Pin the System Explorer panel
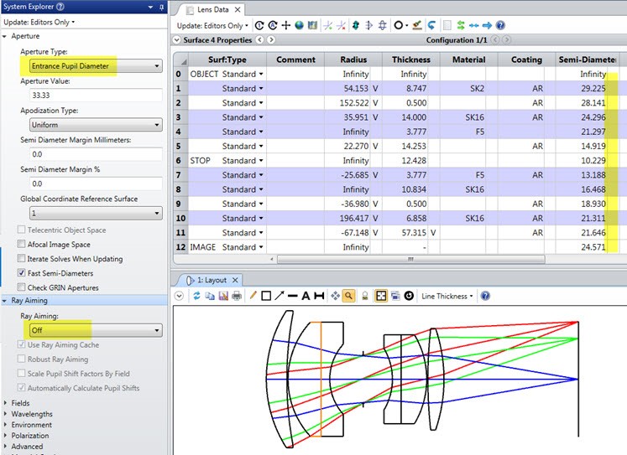 point(161,7)
